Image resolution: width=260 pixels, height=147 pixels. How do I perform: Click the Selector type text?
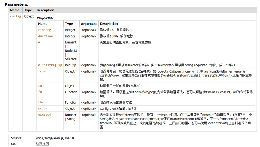pos(71,59)
